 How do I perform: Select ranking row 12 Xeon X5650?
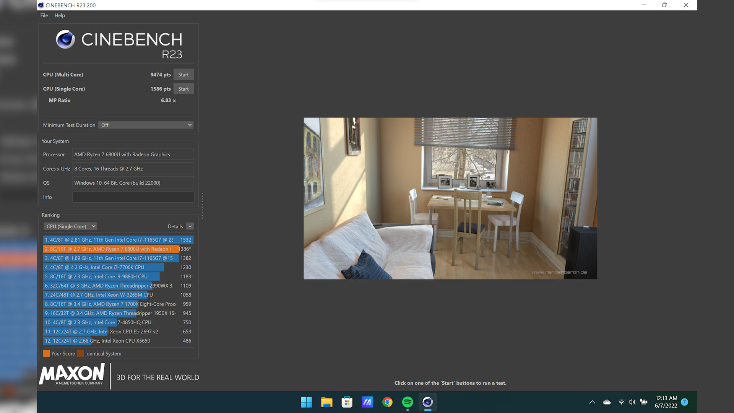[x=118, y=341]
